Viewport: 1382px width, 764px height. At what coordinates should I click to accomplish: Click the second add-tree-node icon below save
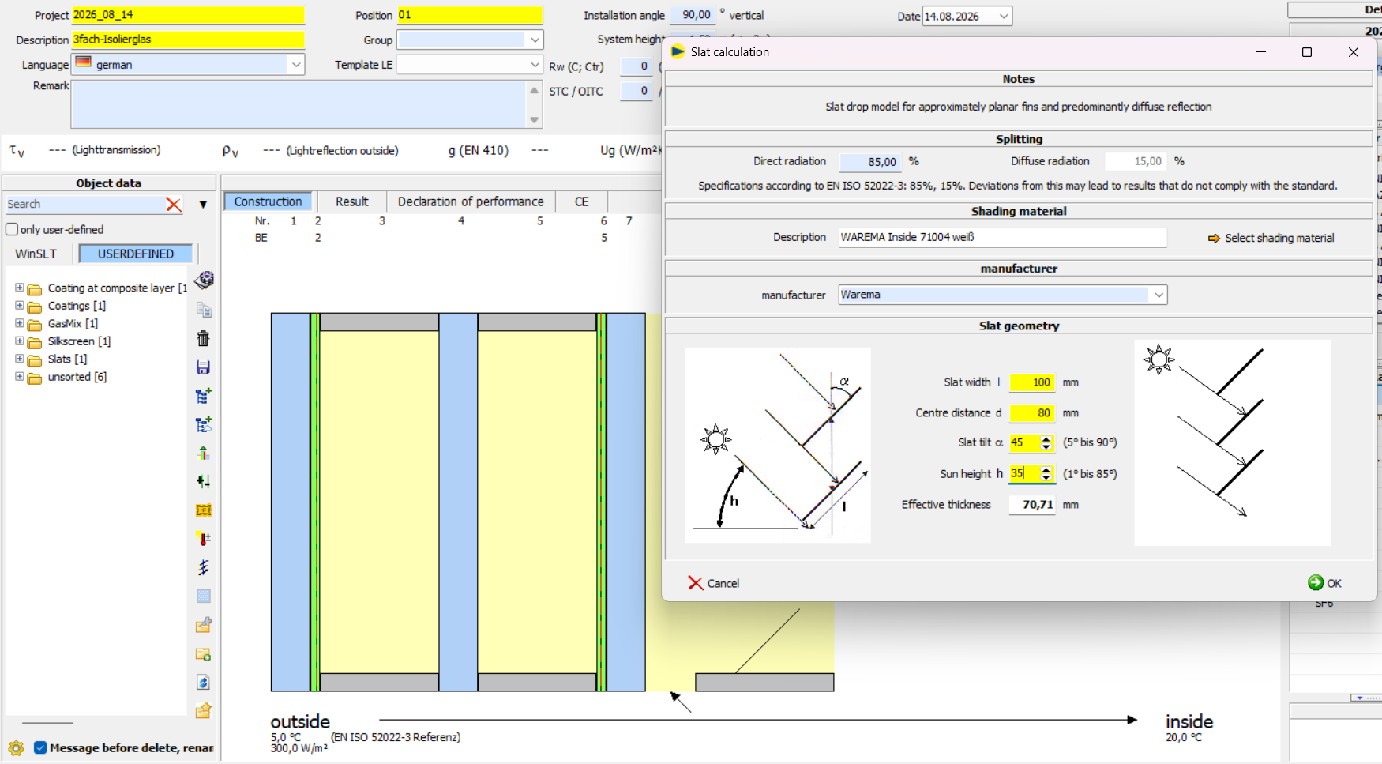(x=204, y=424)
